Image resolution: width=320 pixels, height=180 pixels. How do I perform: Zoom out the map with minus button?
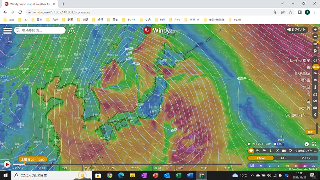coord(315,37)
